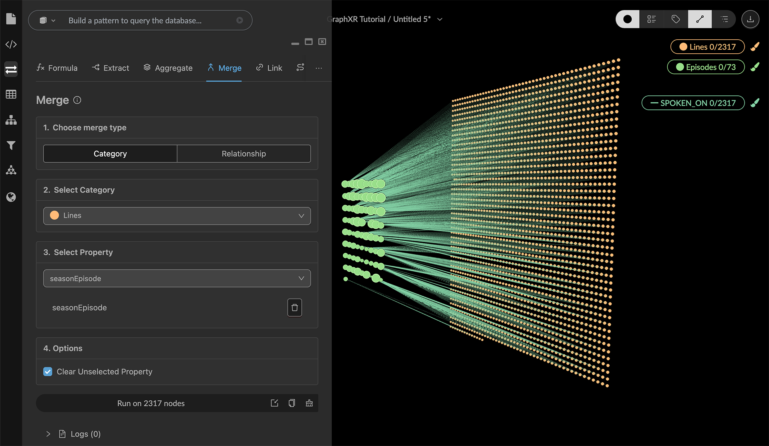Open the code editor sidebar icon
769x446 pixels.
click(x=11, y=44)
